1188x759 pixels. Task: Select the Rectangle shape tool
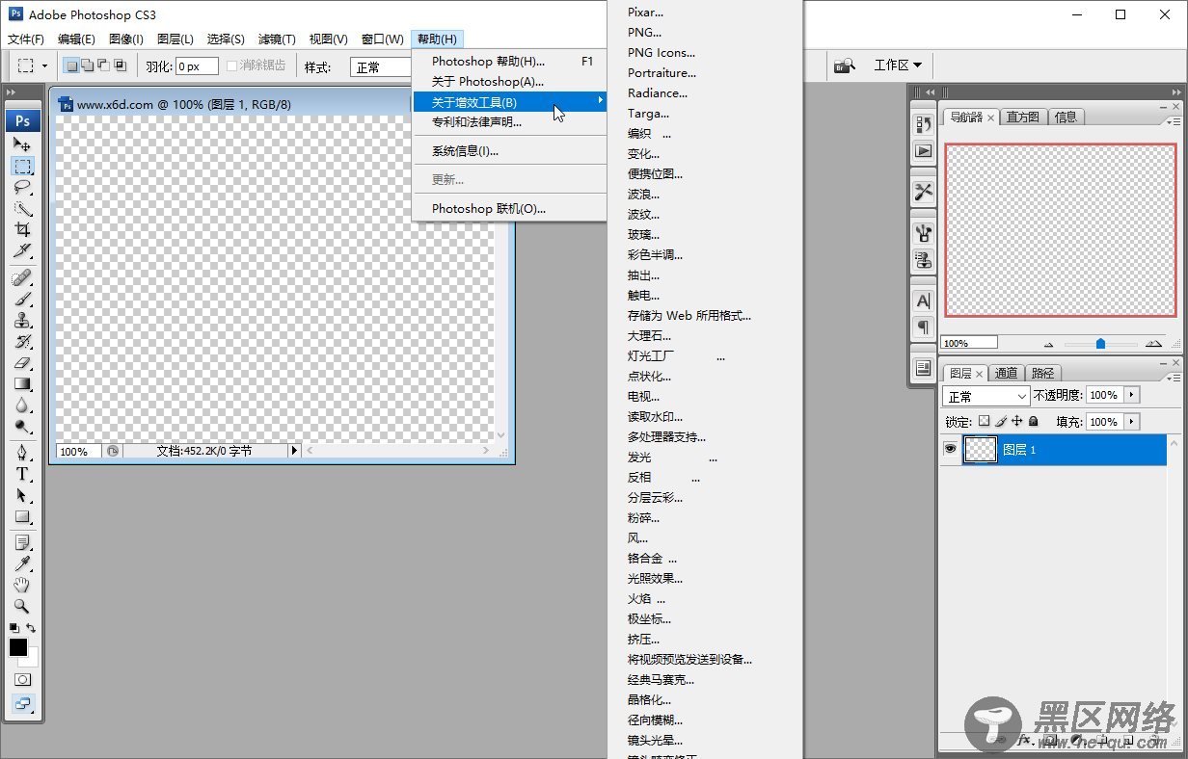(22, 517)
